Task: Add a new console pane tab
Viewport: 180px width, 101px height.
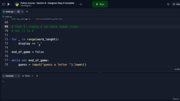Action: coord(37,76)
